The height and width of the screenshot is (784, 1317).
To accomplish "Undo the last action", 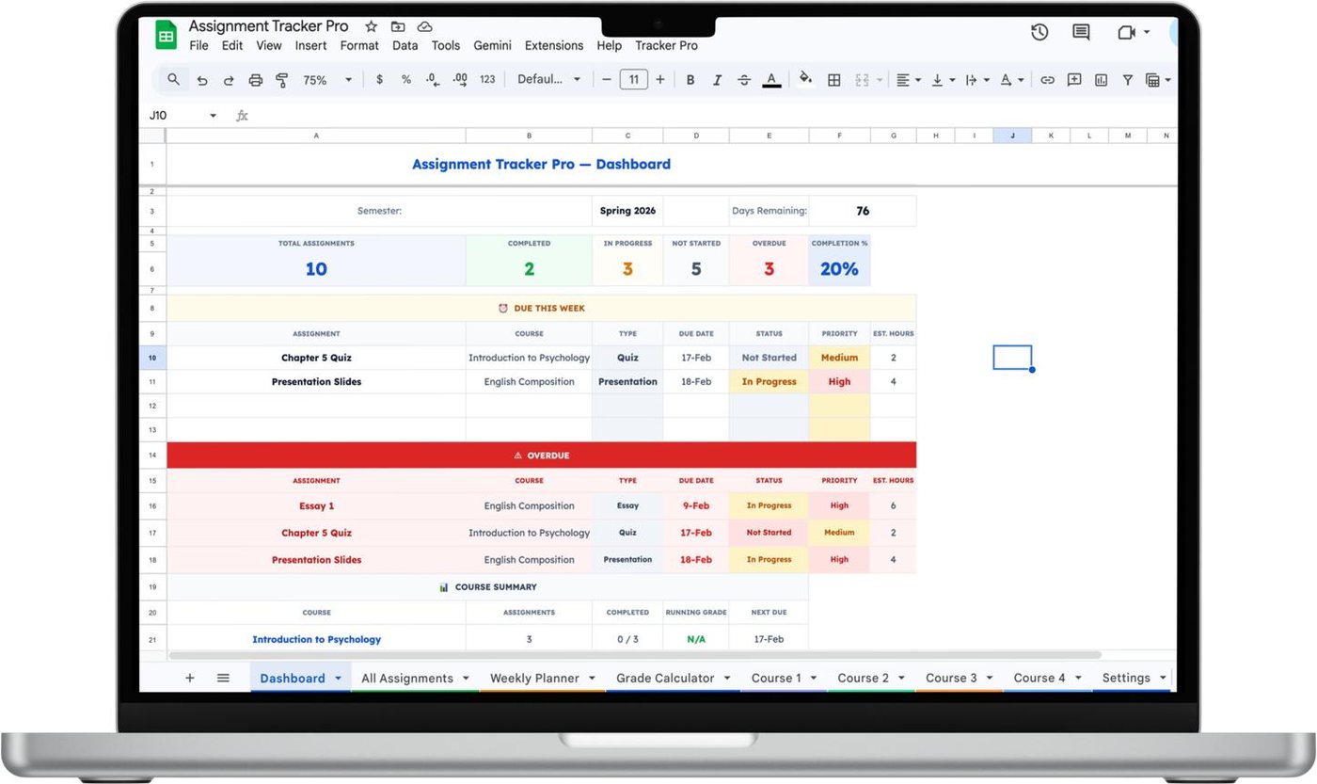I will (202, 81).
